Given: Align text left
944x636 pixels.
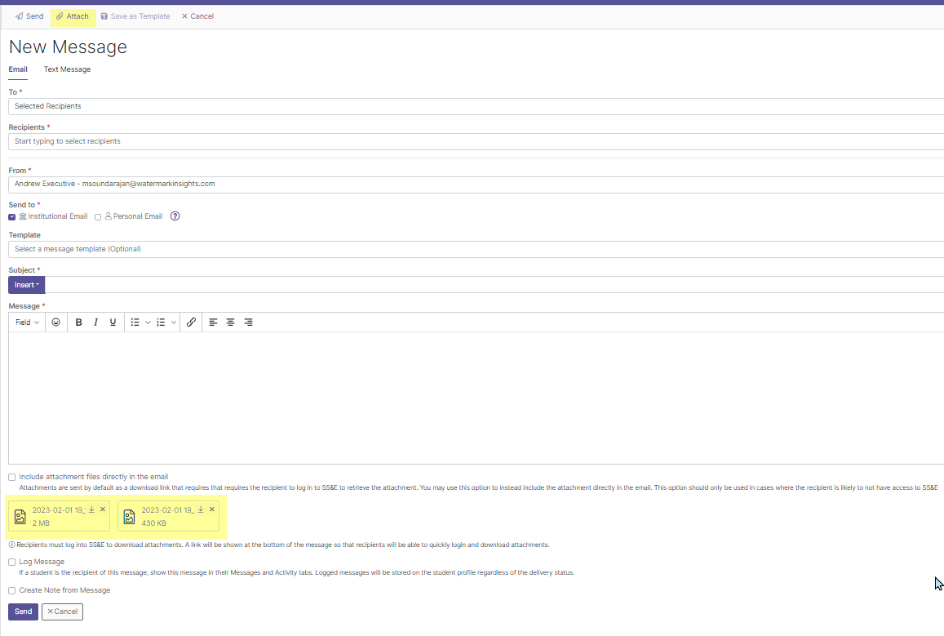Looking at the screenshot, I should [x=213, y=322].
